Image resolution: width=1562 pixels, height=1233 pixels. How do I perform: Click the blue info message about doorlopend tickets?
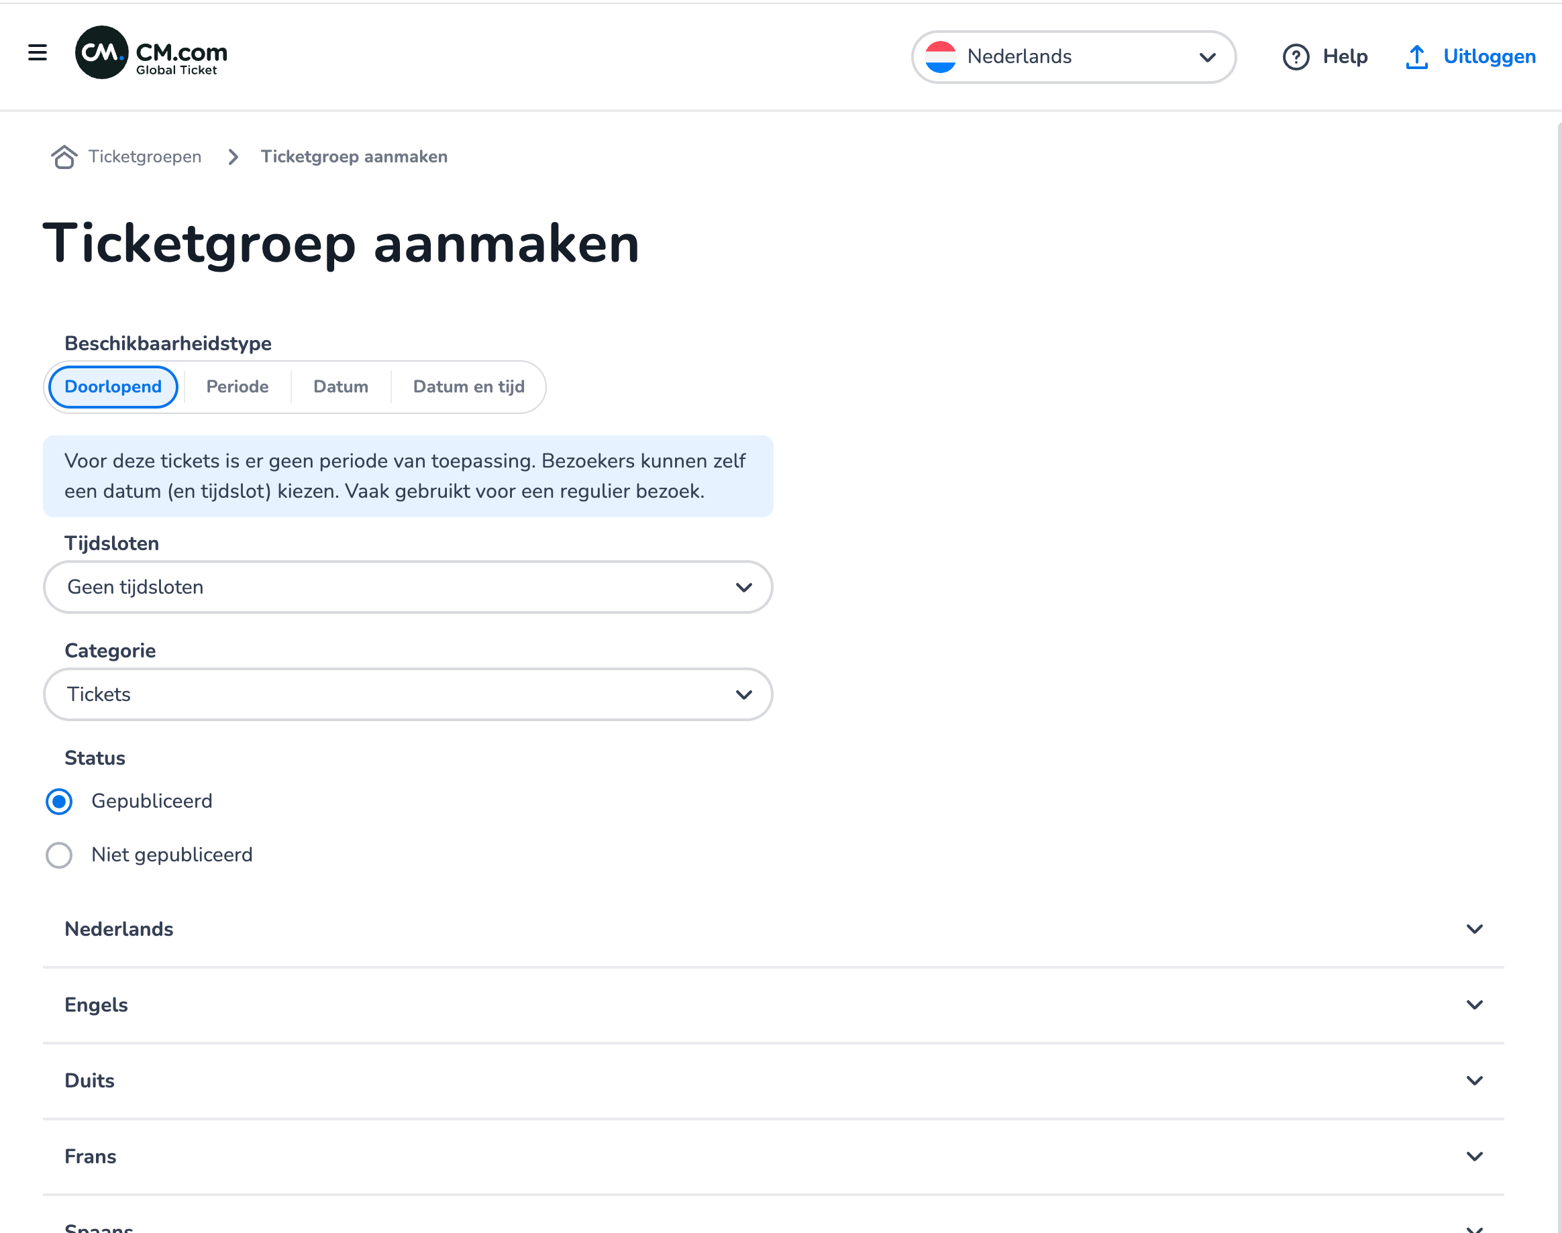pos(408,476)
